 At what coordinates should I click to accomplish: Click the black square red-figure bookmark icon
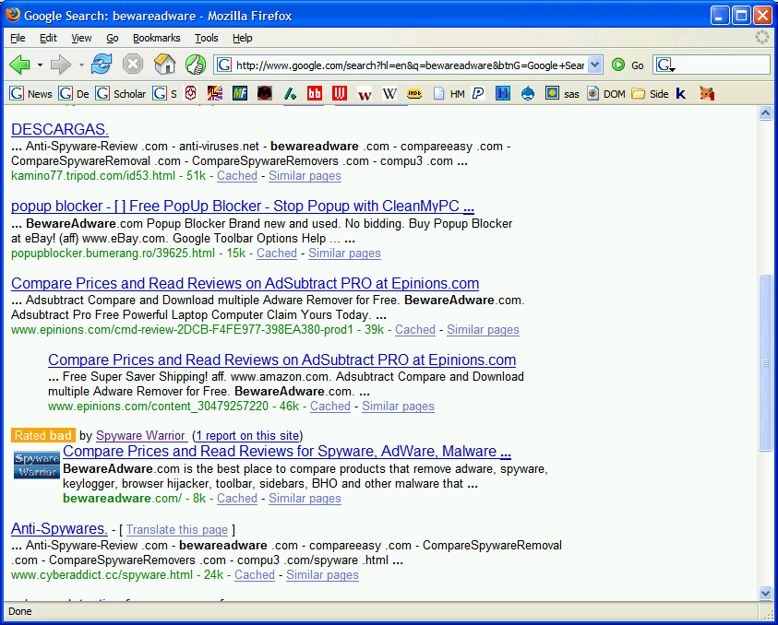coord(265,93)
